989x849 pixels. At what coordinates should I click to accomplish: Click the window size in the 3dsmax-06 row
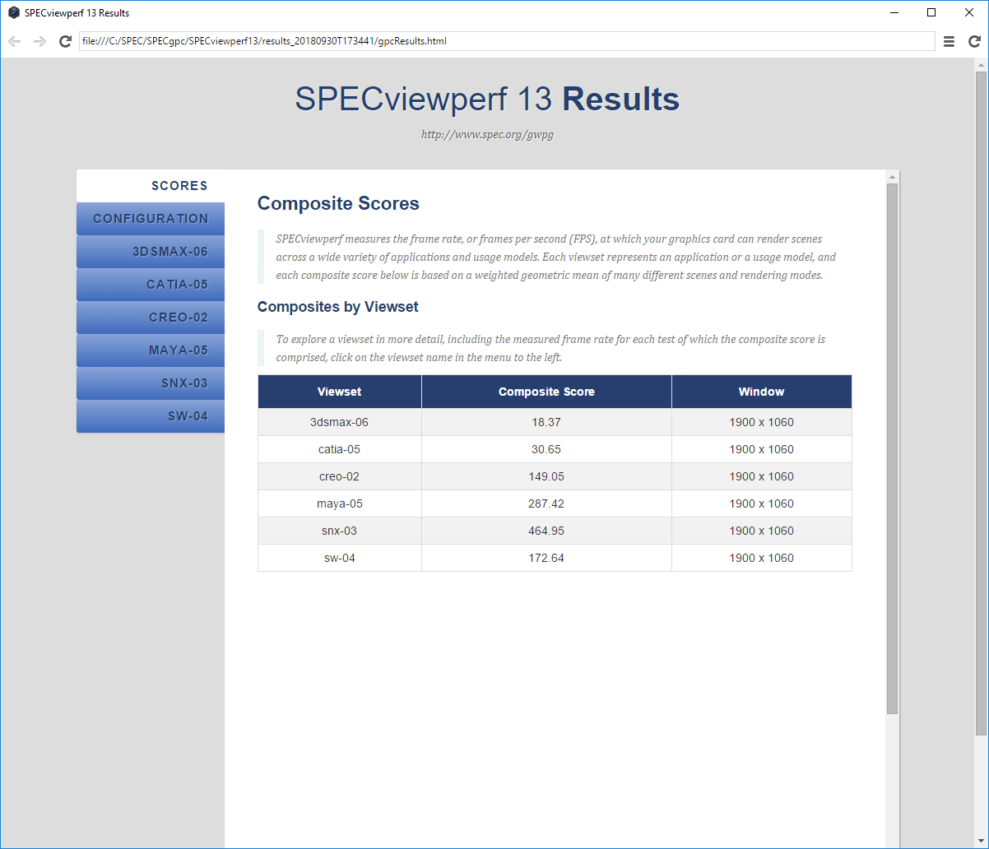point(762,422)
